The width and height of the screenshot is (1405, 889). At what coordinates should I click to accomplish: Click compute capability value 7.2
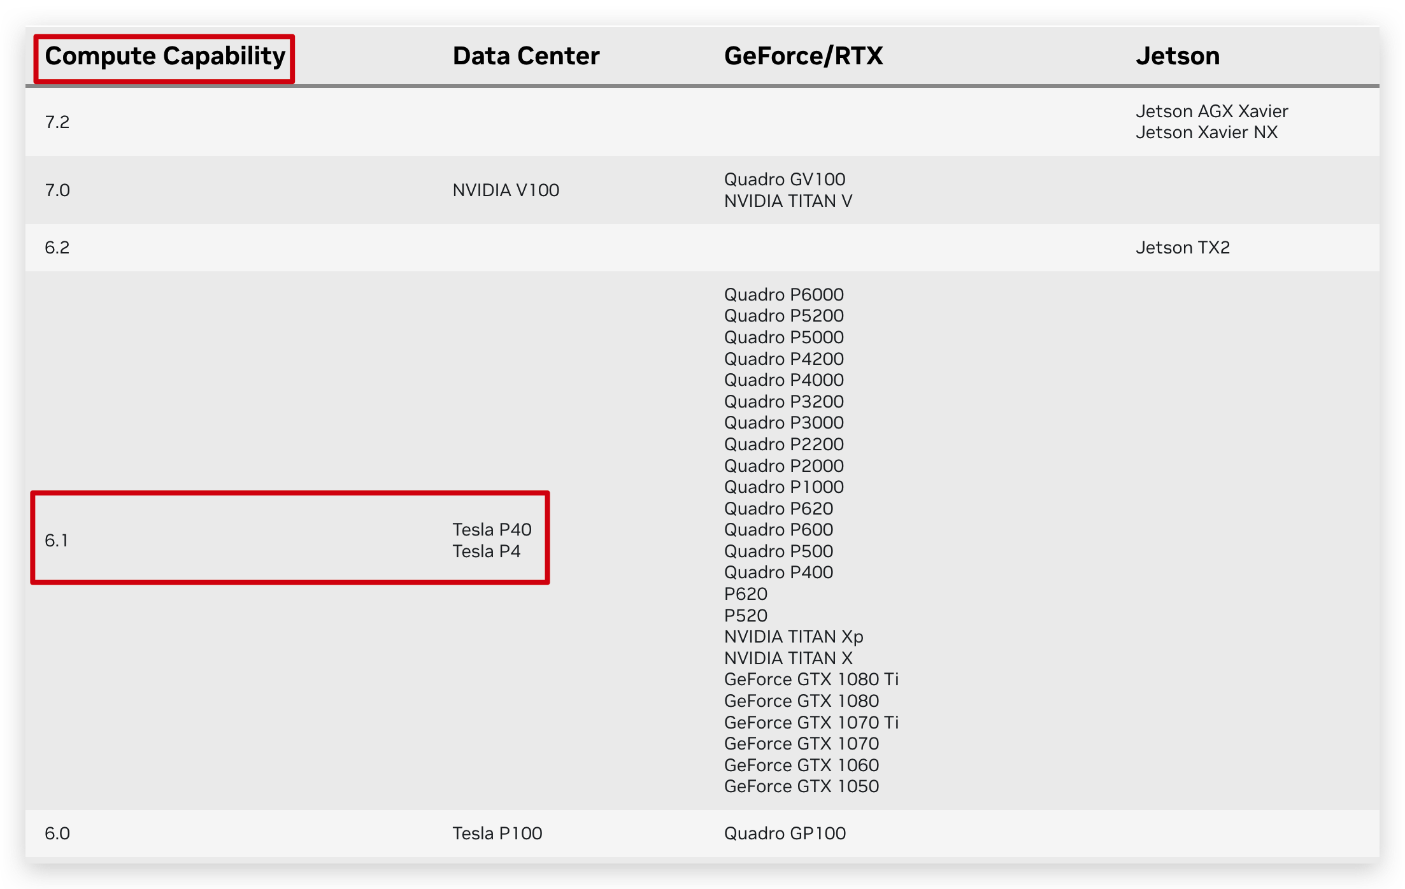57,122
